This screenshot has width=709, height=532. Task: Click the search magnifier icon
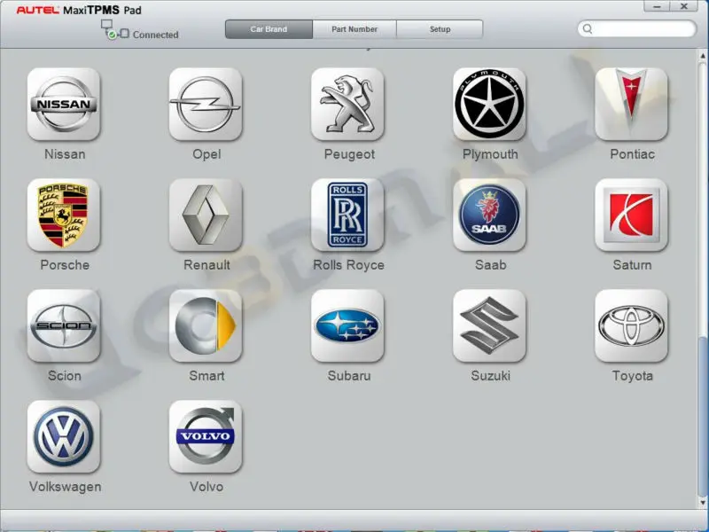pyautogui.click(x=588, y=29)
